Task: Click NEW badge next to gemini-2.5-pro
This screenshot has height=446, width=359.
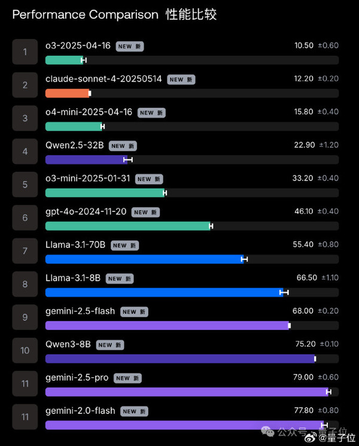Action: (128, 378)
